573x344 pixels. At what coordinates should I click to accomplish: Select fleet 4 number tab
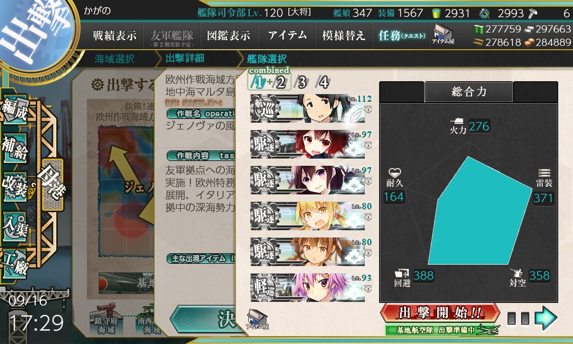click(x=324, y=82)
